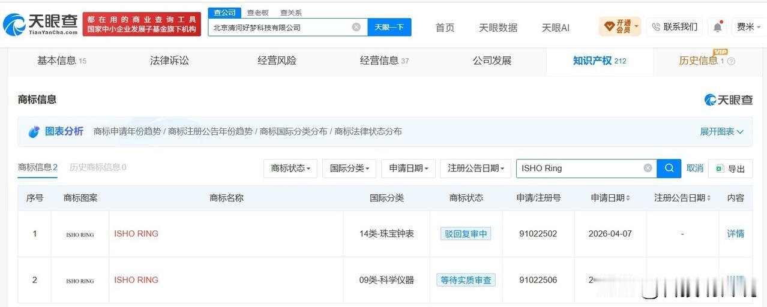Viewport: 767px width, 307px height.
Task: Open the 开通会员 dropdown
Action: [619, 27]
